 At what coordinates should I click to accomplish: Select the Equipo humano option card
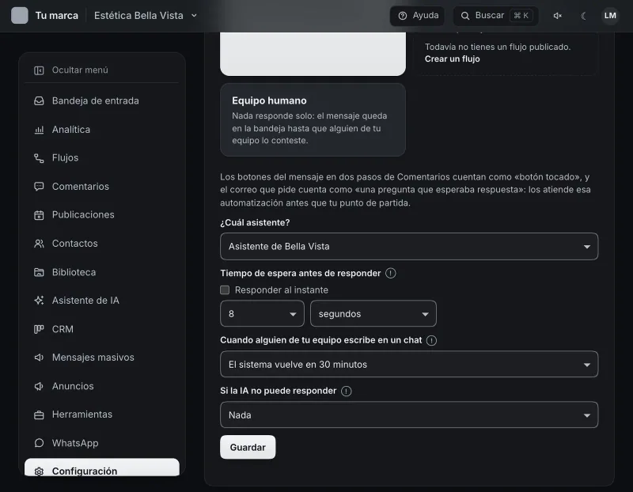[313, 120]
